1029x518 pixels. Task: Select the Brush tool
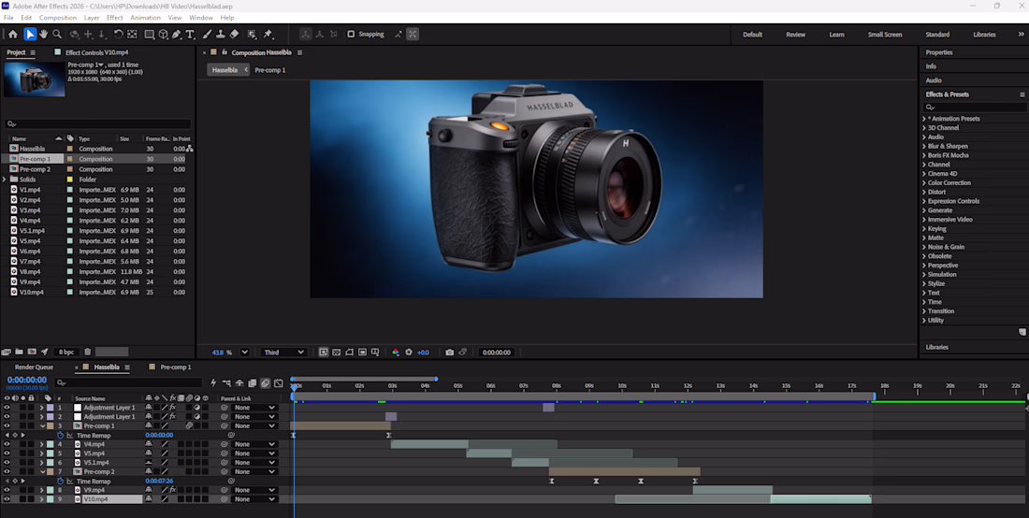(207, 34)
